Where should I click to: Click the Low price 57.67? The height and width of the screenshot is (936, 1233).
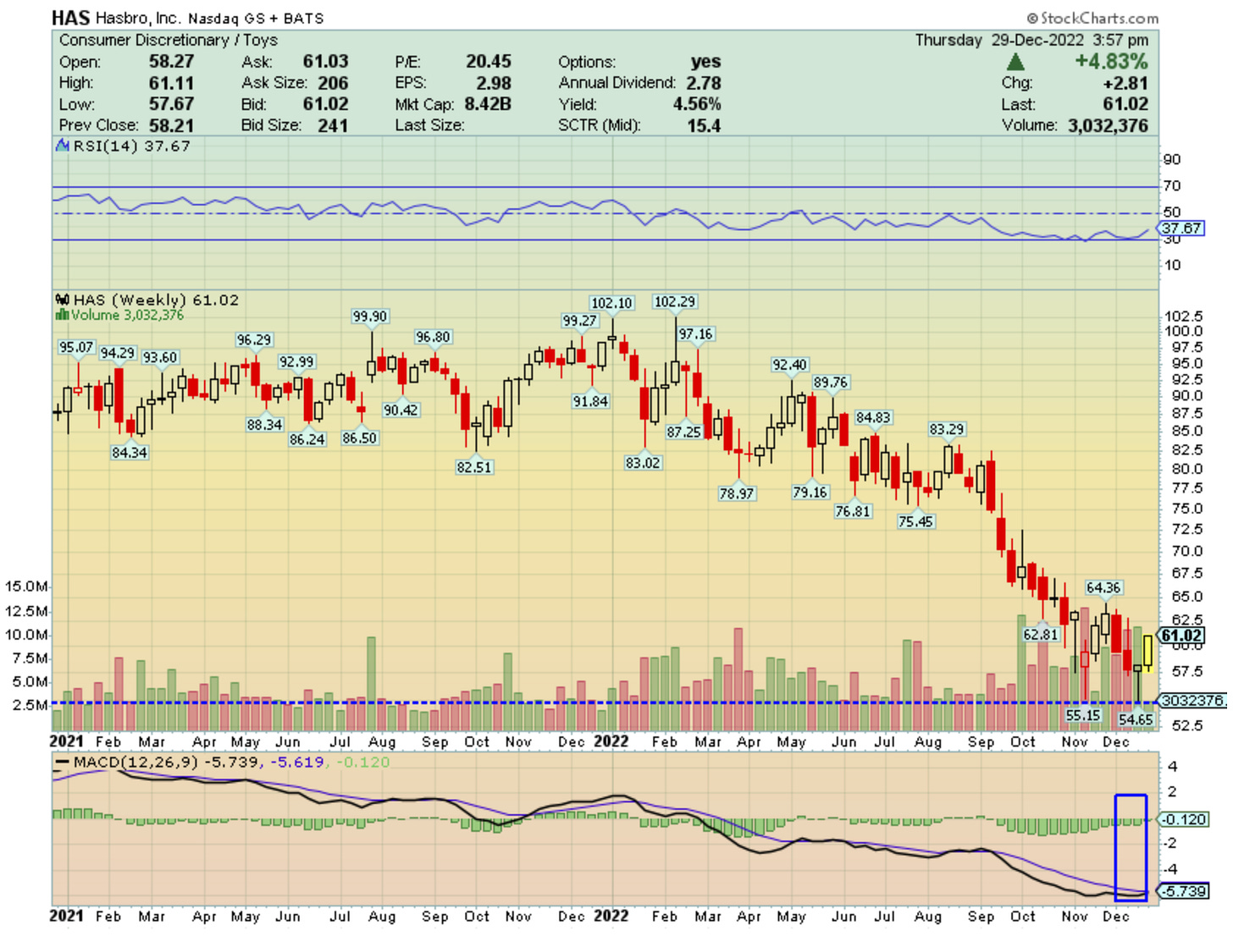(172, 104)
